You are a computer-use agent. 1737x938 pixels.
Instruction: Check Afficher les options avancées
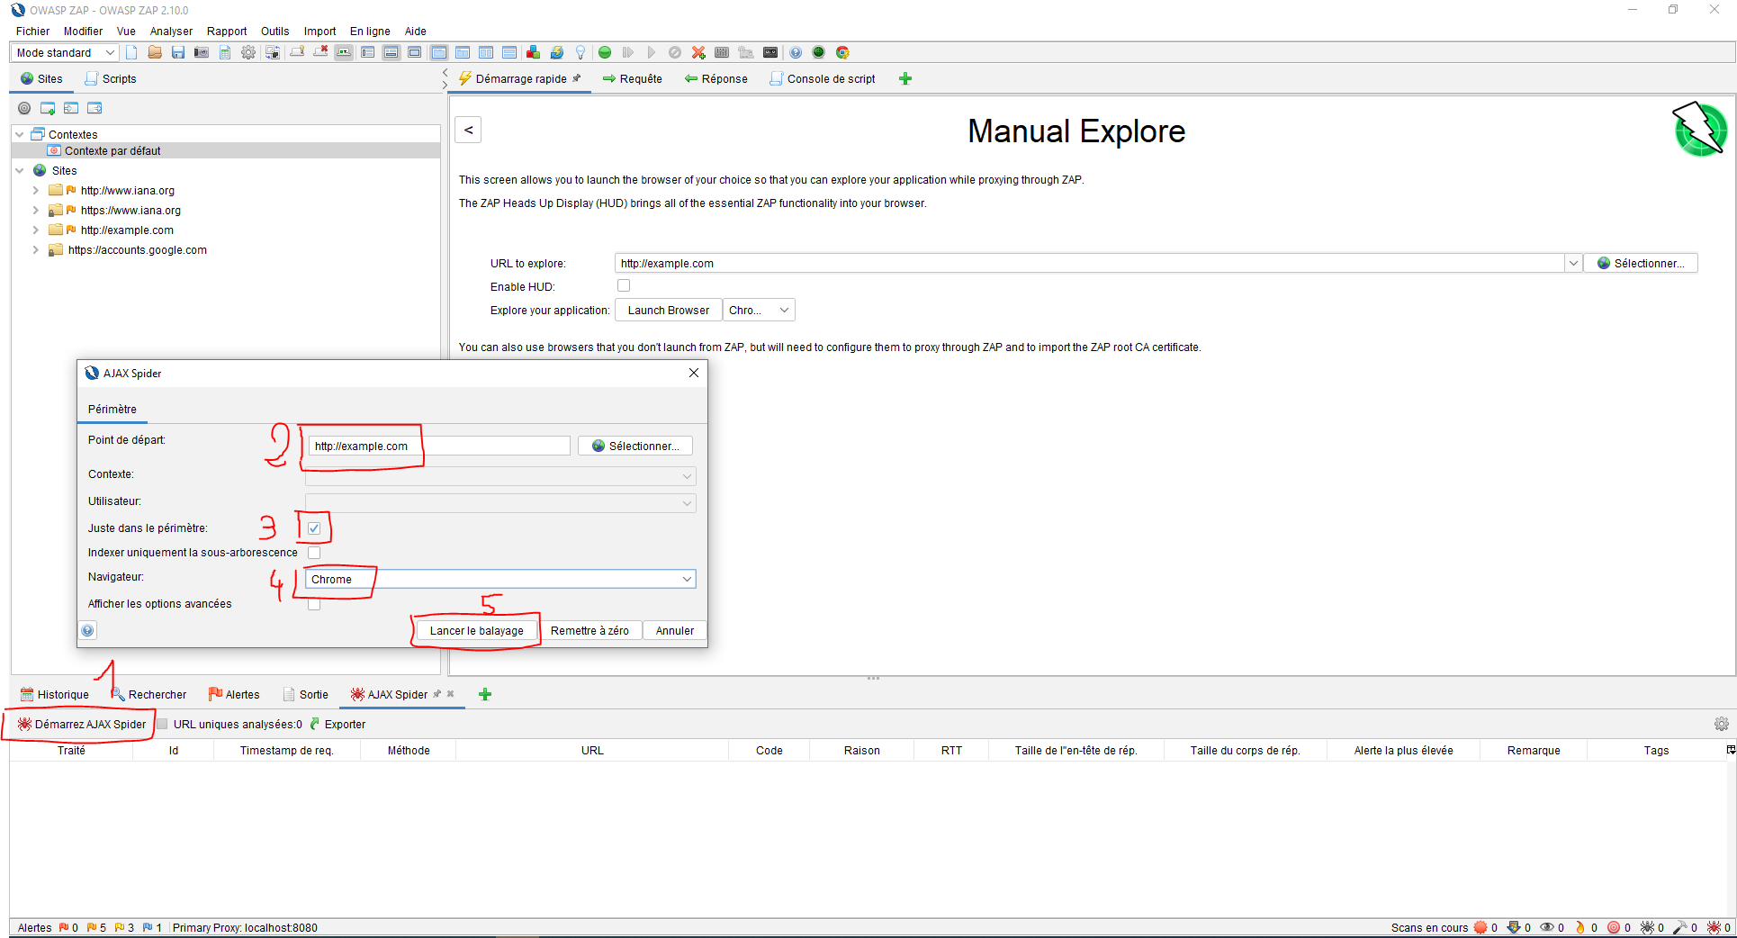tap(314, 604)
